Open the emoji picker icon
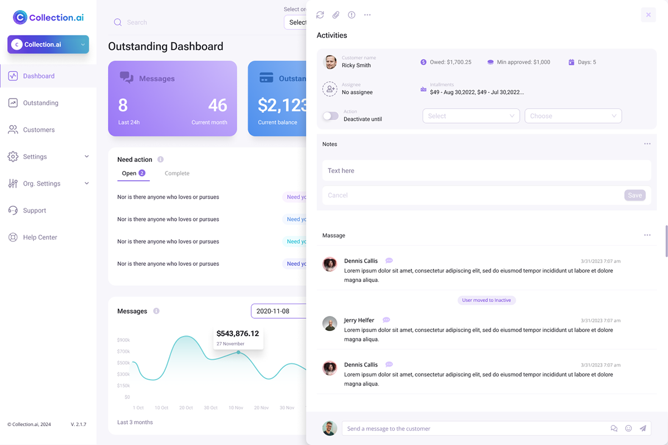 pos(628,428)
